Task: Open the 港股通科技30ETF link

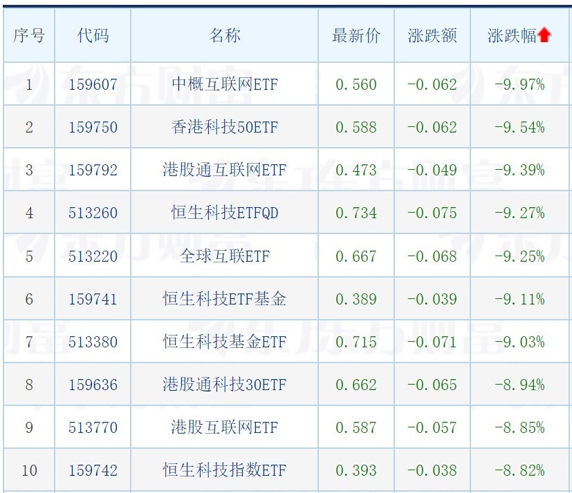Action: [224, 385]
